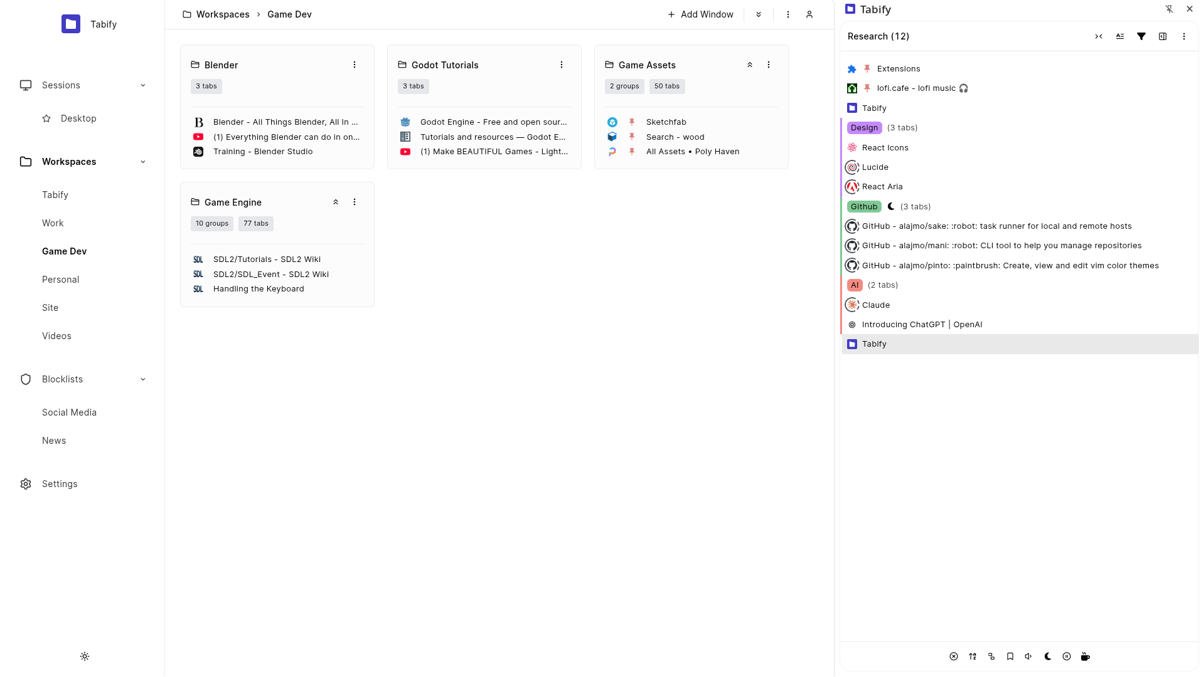Click the double-chevron expand all icon in top bar

[759, 14]
